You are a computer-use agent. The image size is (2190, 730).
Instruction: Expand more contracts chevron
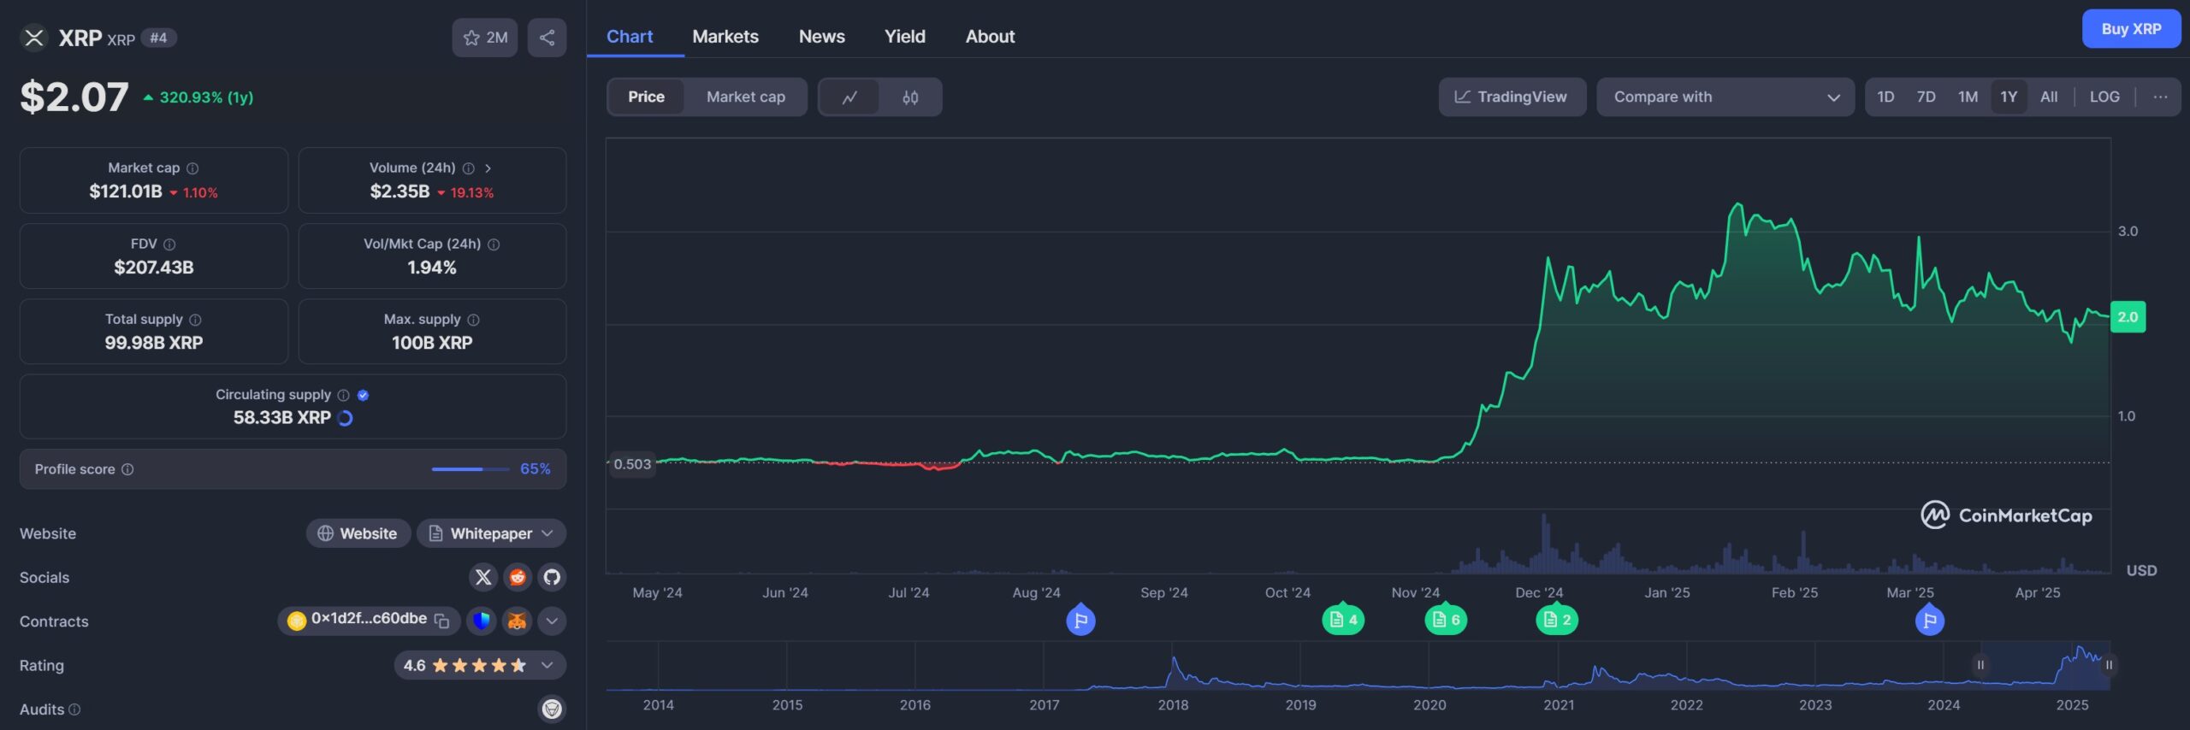tap(552, 621)
